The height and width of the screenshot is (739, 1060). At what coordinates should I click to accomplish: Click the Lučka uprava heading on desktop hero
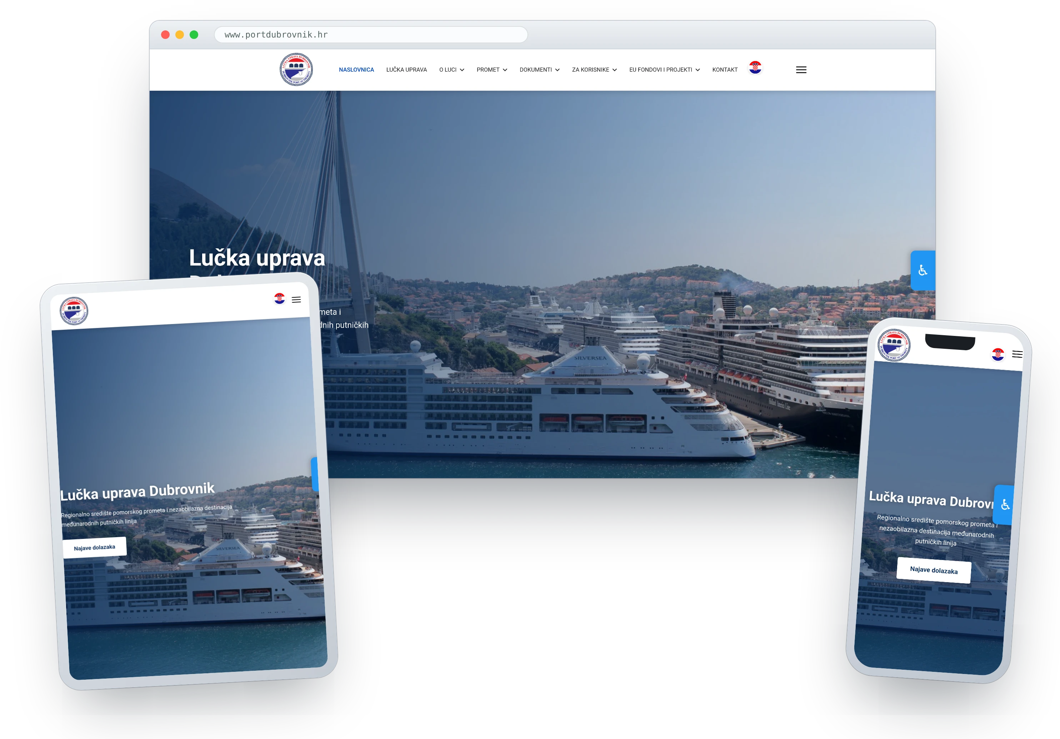point(257,258)
